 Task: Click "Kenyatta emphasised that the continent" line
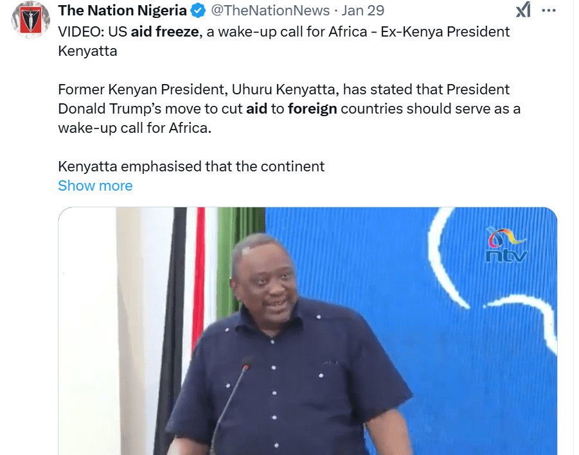(x=191, y=166)
